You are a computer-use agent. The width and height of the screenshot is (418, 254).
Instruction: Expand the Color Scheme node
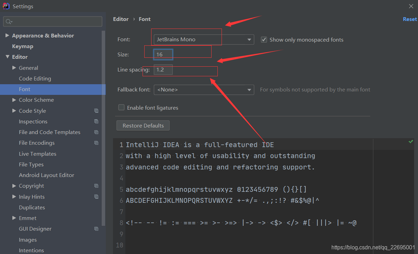(x=14, y=100)
